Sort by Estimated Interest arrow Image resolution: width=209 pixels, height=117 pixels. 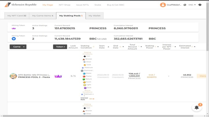[x=195, y=47]
